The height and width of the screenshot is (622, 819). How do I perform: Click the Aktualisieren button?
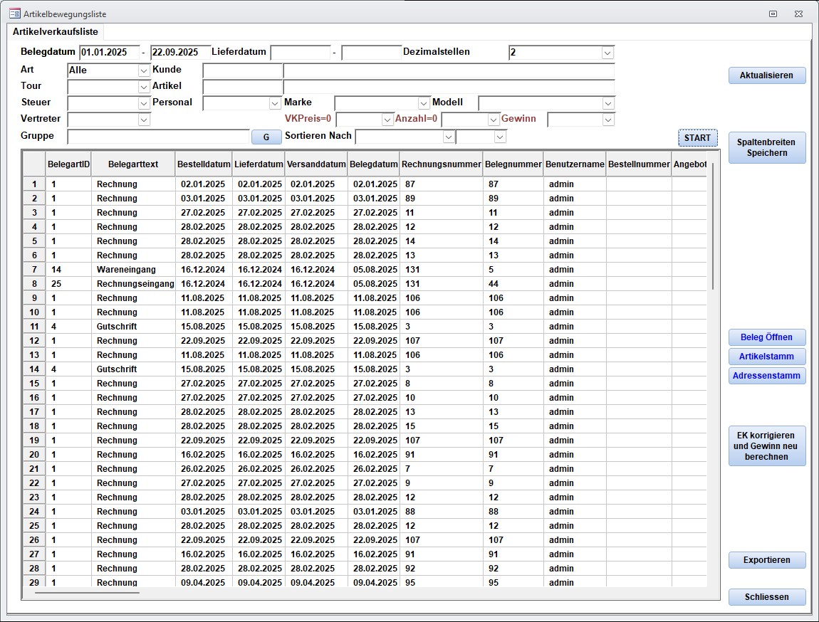tap(766, 75)
